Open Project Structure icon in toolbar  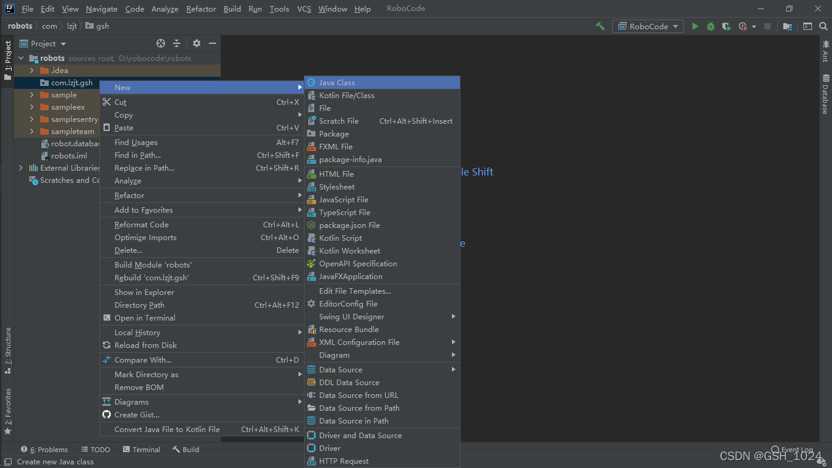pyautogui.click(x=788, y=26)
